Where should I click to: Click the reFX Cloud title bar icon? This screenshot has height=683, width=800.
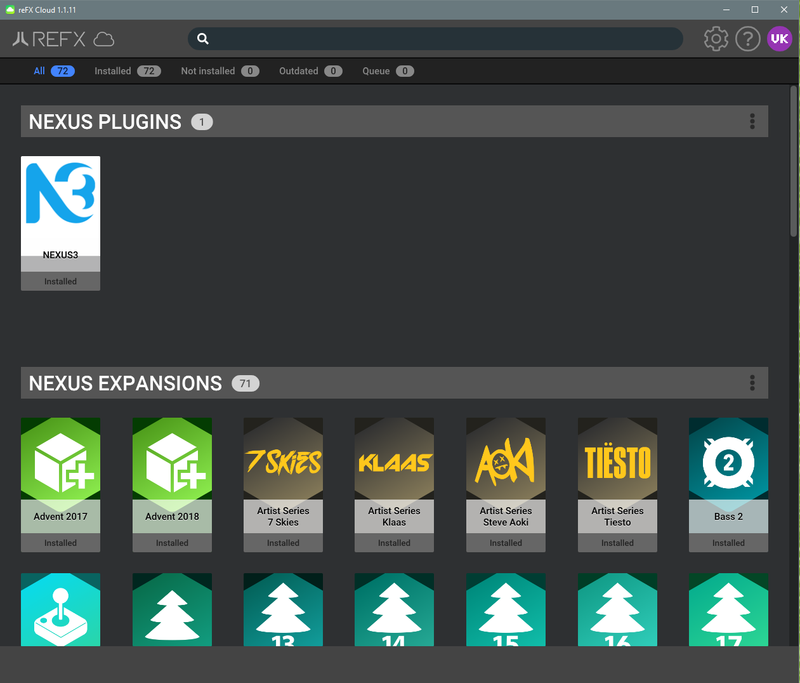(x=10, y=10)
